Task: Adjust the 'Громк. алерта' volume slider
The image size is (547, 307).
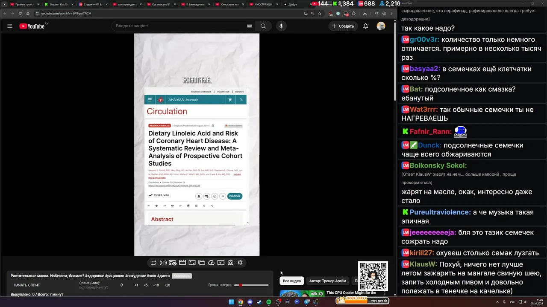Action: click(x=251, y=285)
